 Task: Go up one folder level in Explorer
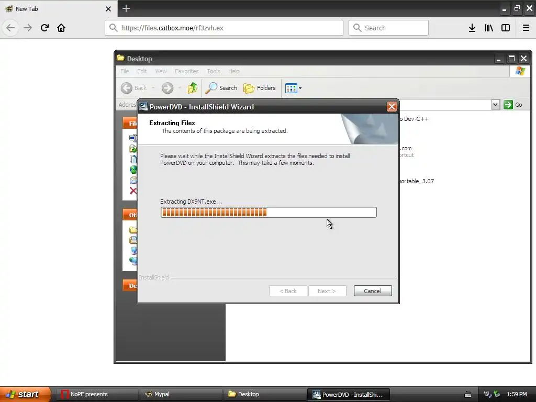[193, 88]
